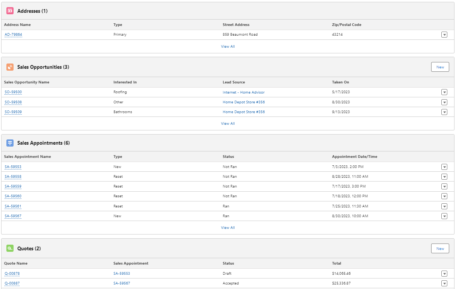
Task: Open row actions dropdown for AD-79864
Action: pos(444,35)
